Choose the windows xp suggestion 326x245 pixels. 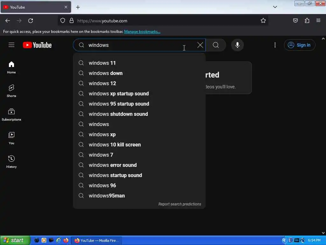pos(139,134)
